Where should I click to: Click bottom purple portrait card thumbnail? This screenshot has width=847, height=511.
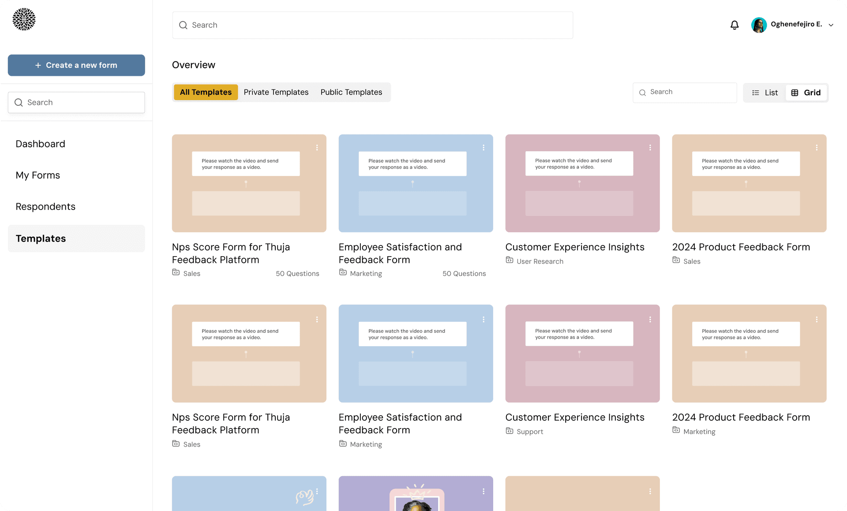(x=416, y=493)
